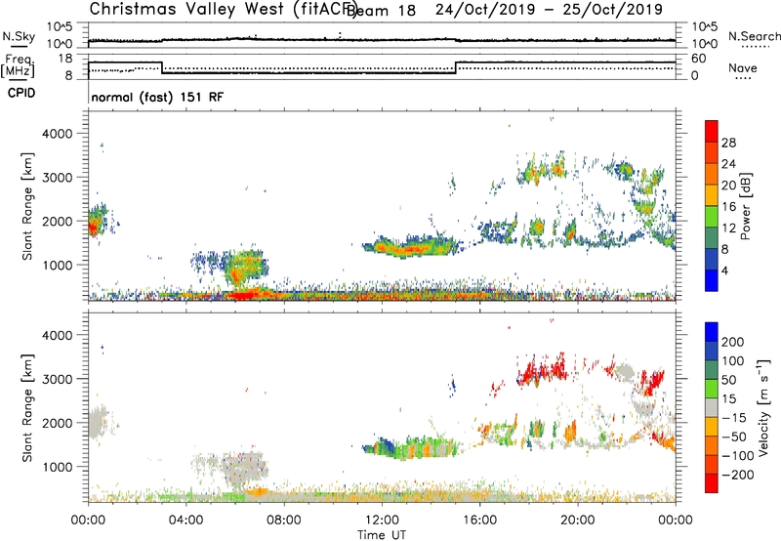
Task: Click the green echo band near 13:00 in velocity panel
Action: coord(410,448)
